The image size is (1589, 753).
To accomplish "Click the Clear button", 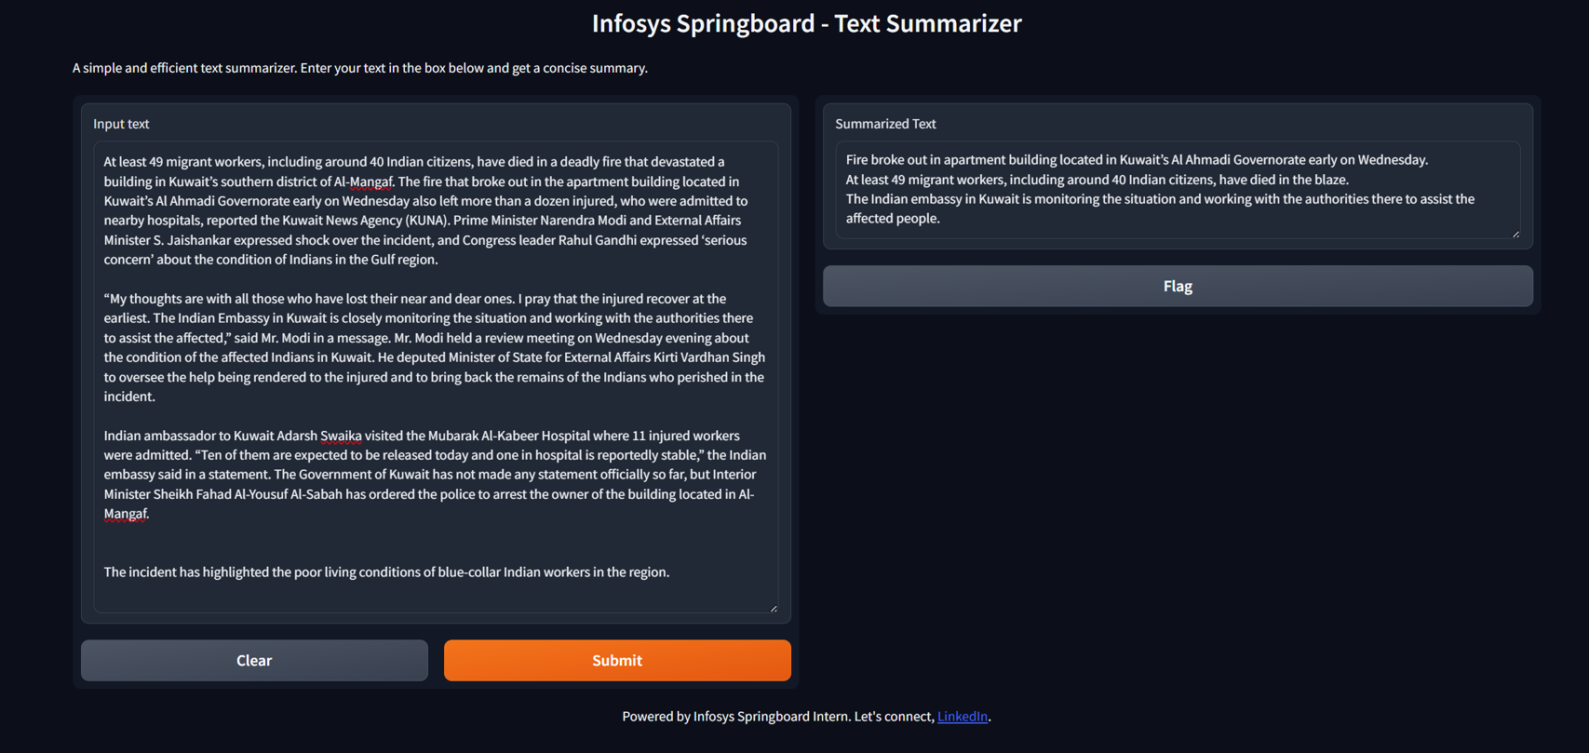I will (254, 660).
